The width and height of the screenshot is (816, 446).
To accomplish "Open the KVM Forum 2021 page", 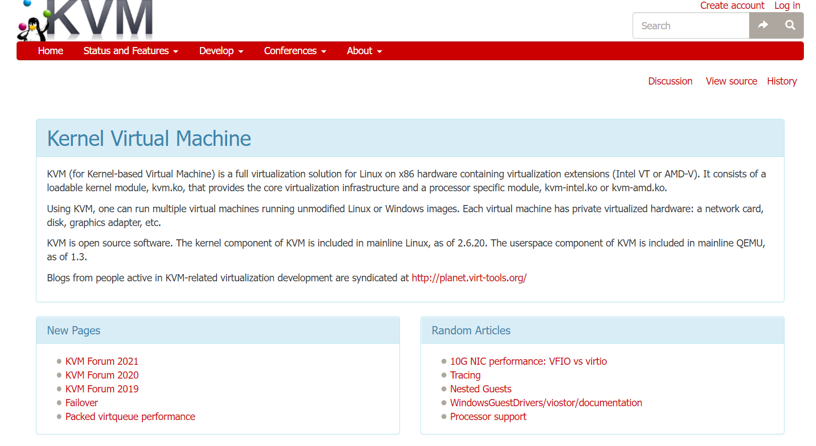I will pyautogui.click(x=102, y=361).
